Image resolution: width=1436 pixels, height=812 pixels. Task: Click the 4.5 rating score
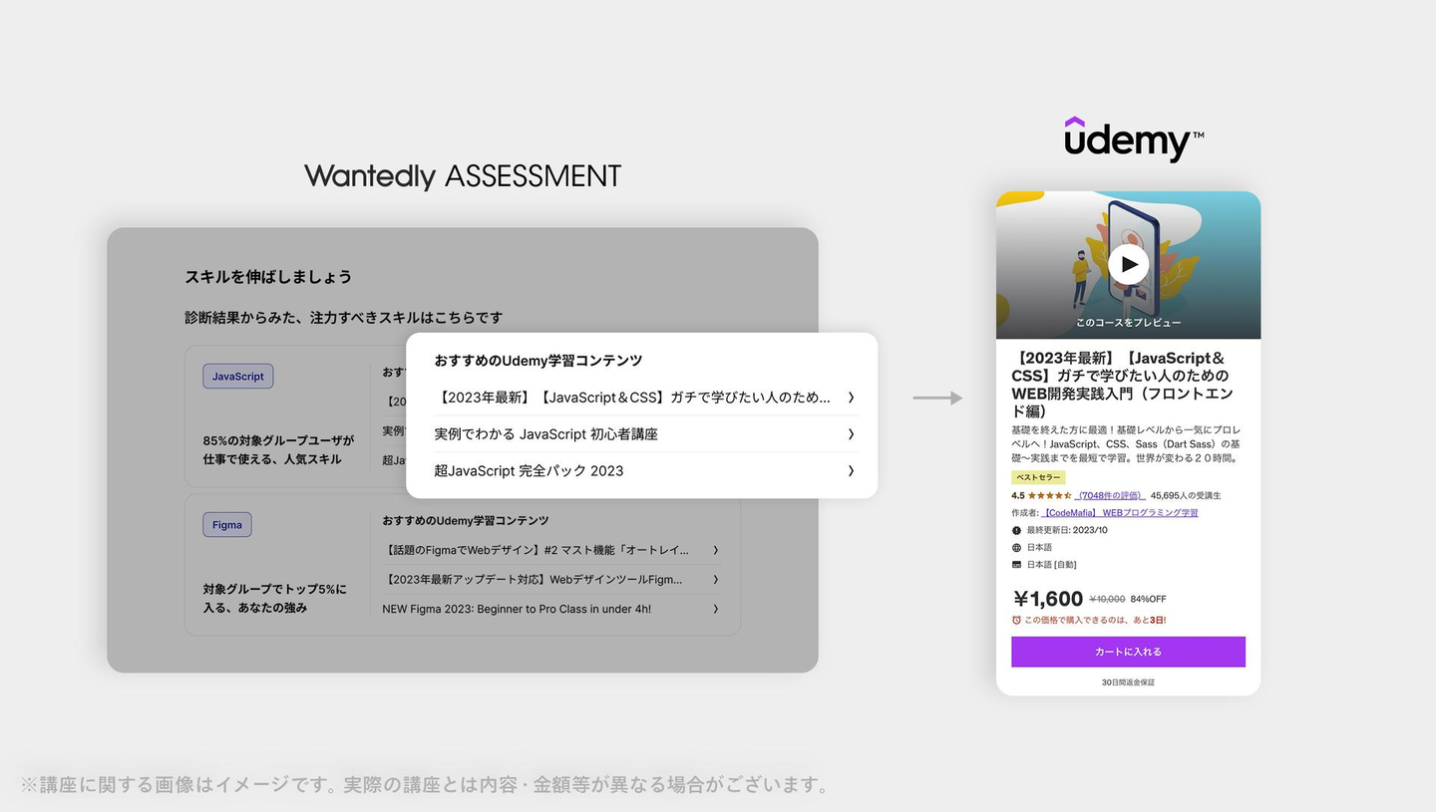coord(1017,495)
